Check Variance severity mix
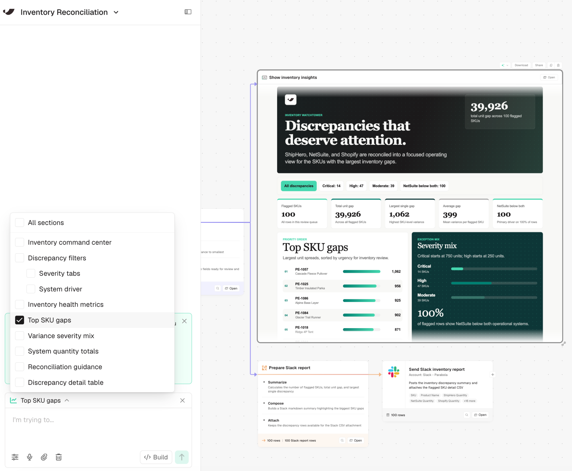Image resolution: width=572 pixels, height=471 pixels. (x=20, y=336)
